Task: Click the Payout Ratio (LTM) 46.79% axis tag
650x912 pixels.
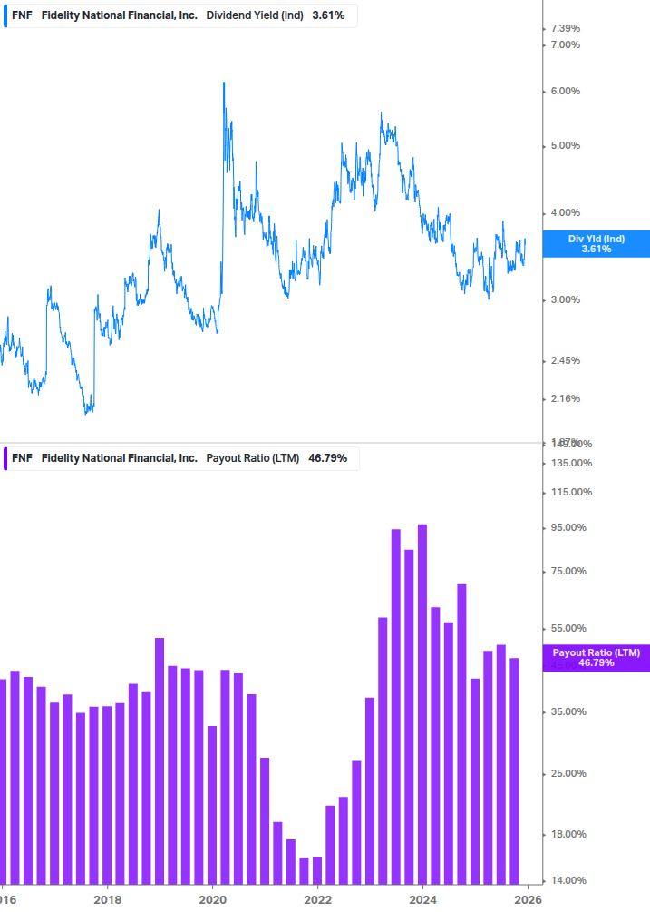Action: [x=596, y=658]
